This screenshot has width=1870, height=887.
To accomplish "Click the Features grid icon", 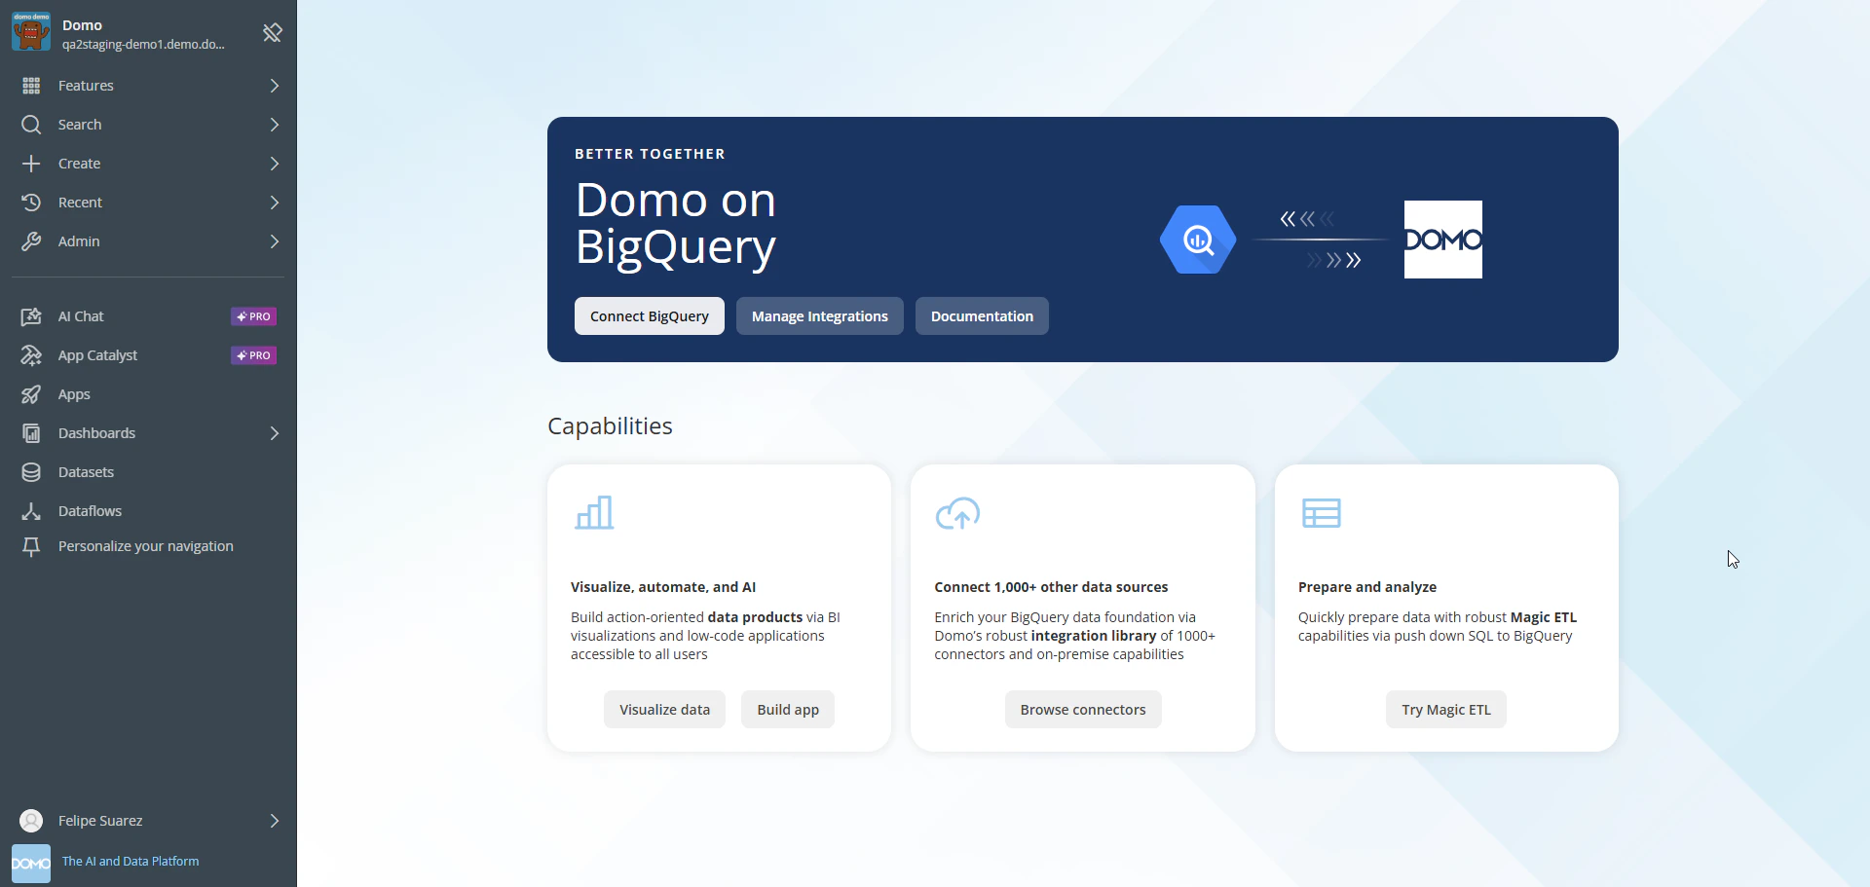I will 31,86.
